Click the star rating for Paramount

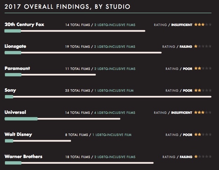[203, 68]
